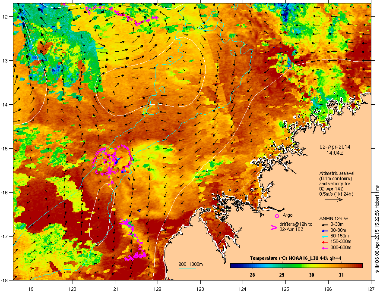Click the latitude axis label -14
The image size is (380, 293).
5,104
